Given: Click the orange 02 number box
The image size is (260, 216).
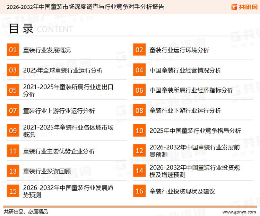Looking at the screenshot, I should point(139,50).
